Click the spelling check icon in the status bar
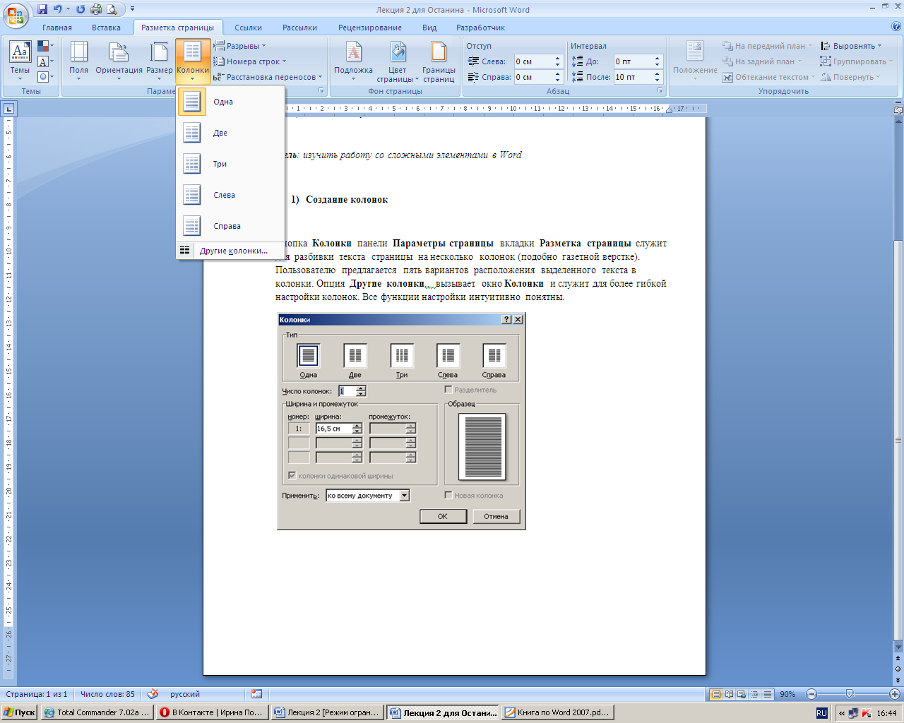Viewport: 904px width, 723px height. click(x=153, y=694)
